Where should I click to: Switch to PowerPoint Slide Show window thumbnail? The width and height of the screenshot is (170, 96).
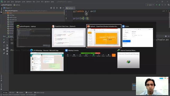coord(69,38)
